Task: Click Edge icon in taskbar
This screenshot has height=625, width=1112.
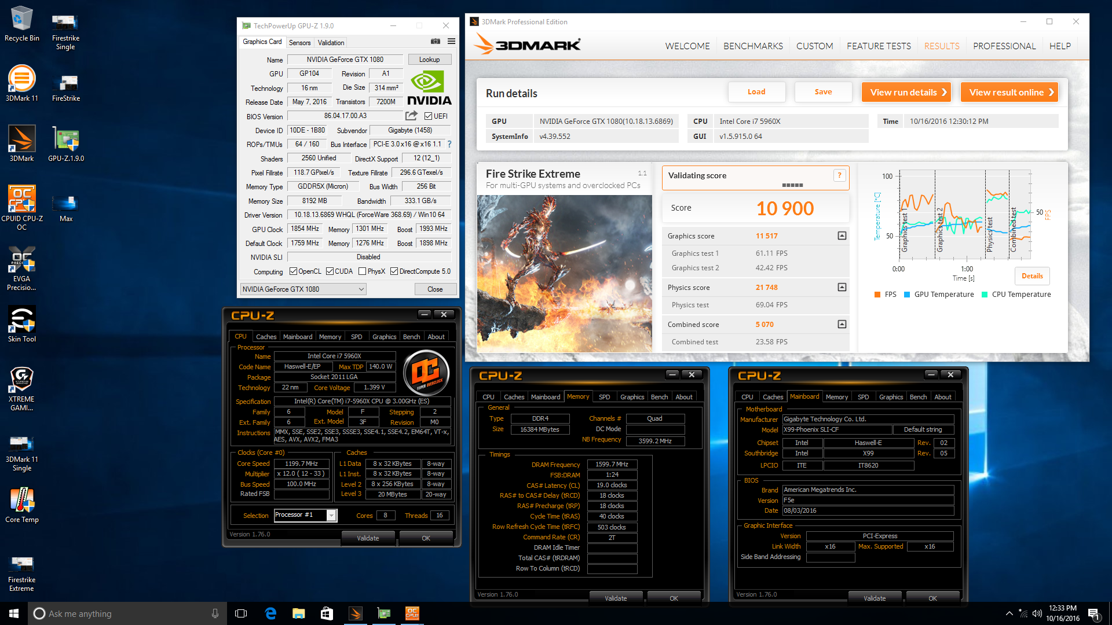Action: click(270, 613)
